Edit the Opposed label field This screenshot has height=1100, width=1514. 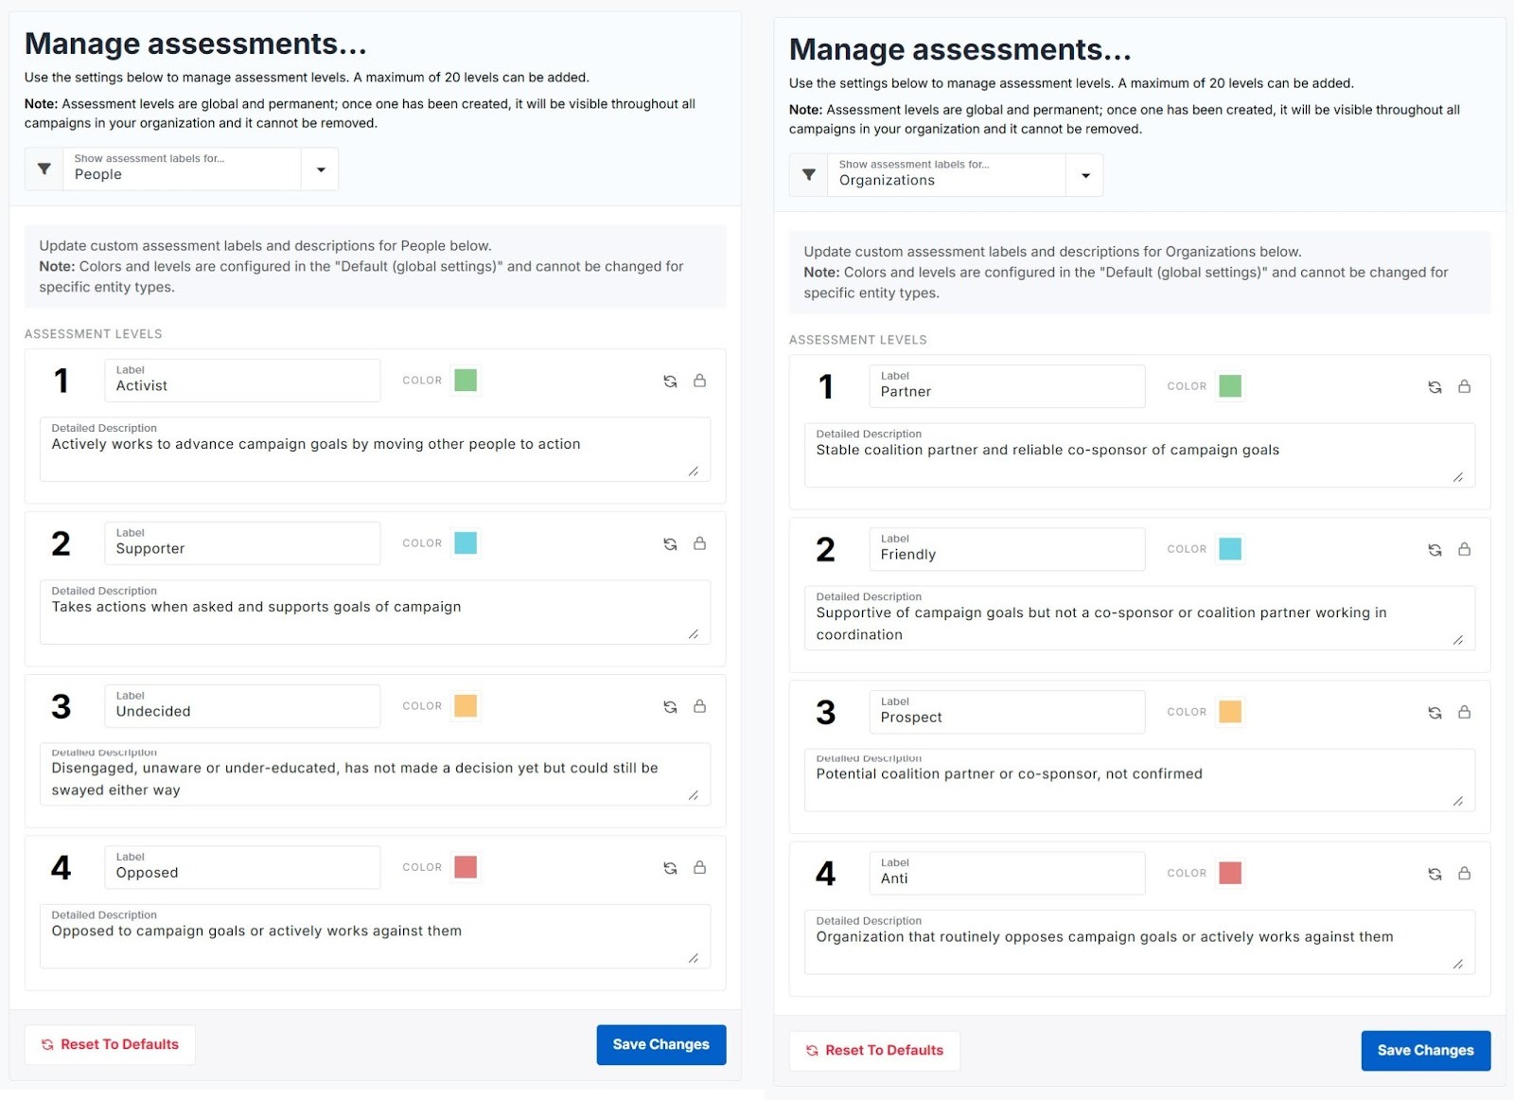coord(242,867)
